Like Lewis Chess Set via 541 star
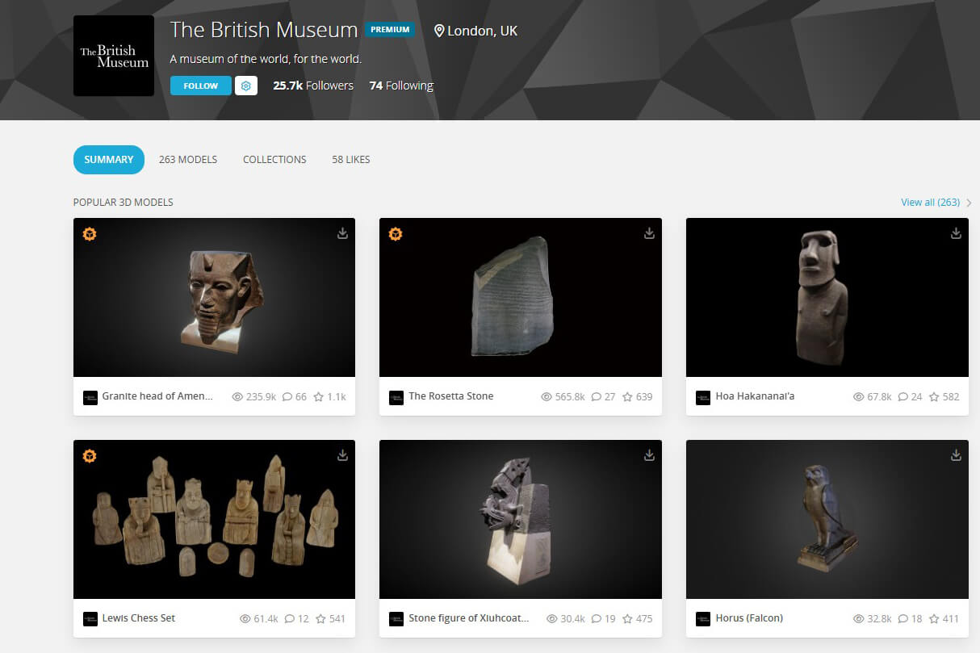Viewport: 980px width, 653px height. 330,619
